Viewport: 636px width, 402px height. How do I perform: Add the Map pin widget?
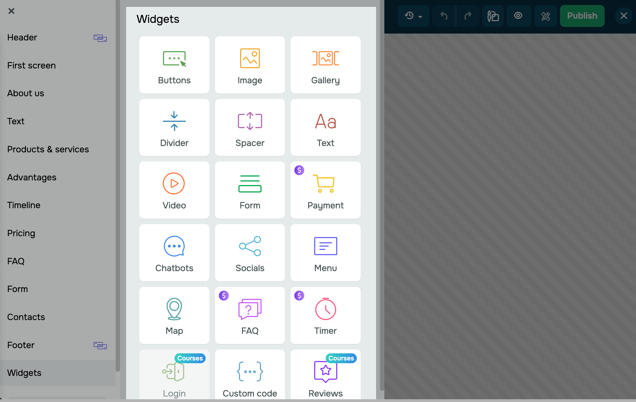[x=174, y=315]
